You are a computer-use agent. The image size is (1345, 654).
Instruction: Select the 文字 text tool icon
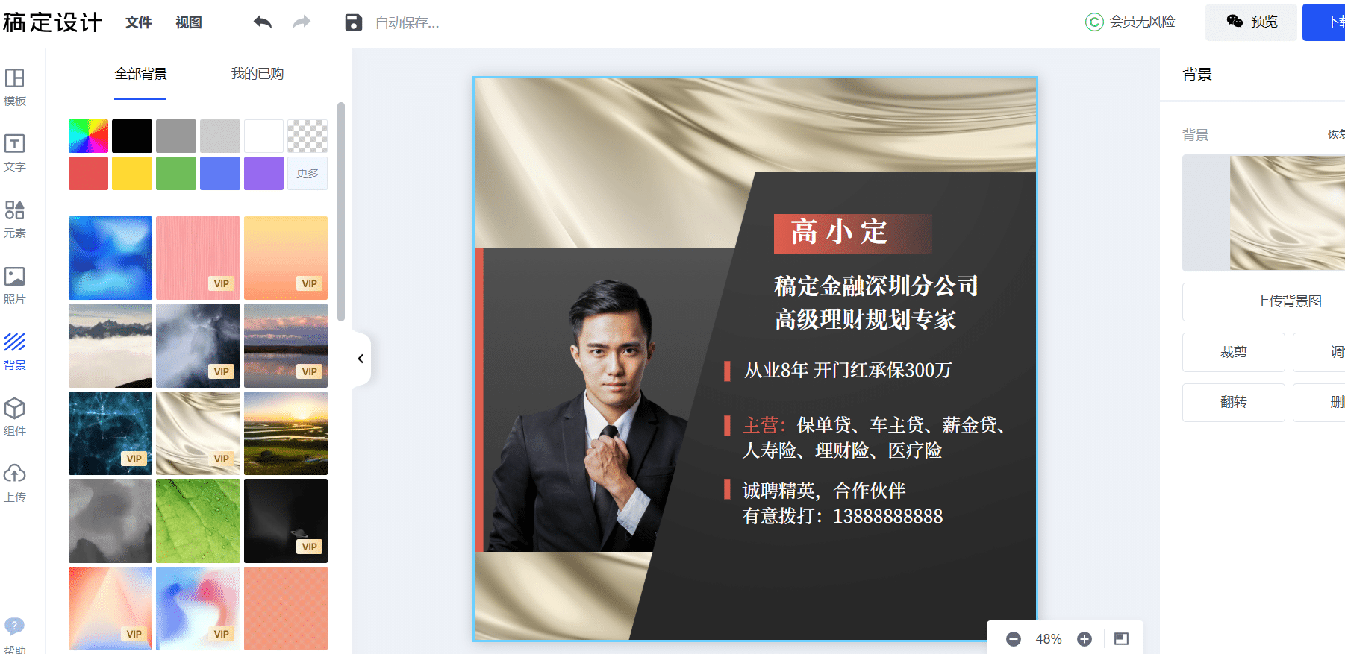[15, 153]
